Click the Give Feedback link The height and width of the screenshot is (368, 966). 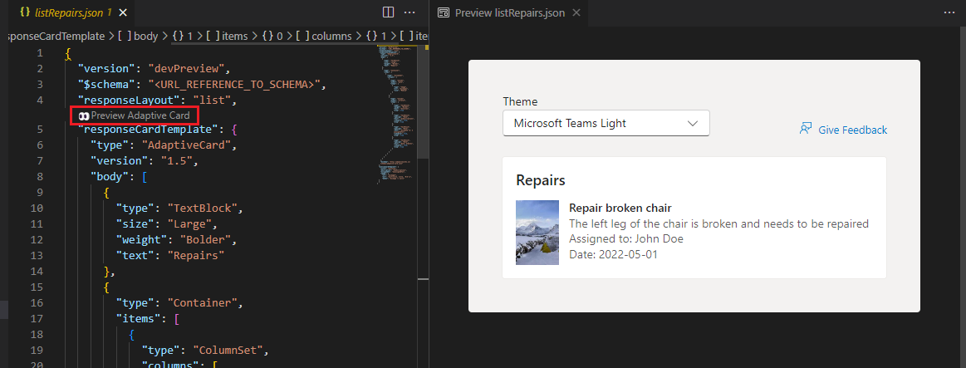[x=852, y=130]
